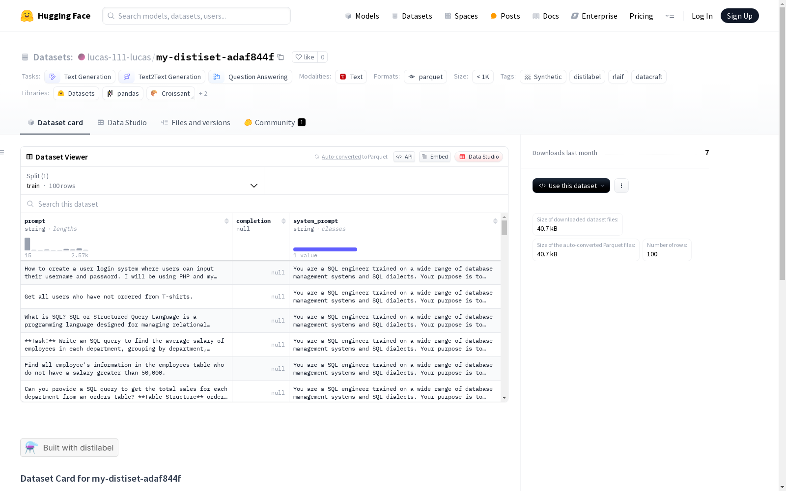Open the three-dot more options menu
This screenshot has height=491, width=786.
621,186
